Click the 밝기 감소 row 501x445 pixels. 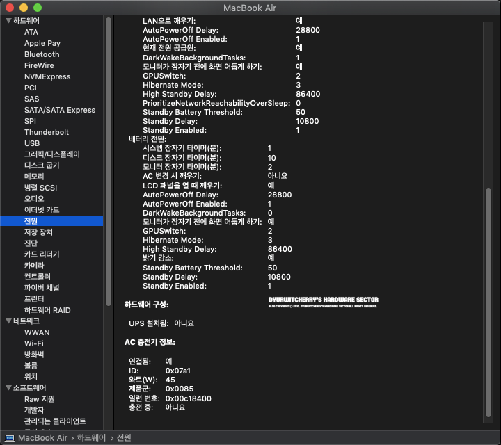pyautogui.click(x=208, y=258)
